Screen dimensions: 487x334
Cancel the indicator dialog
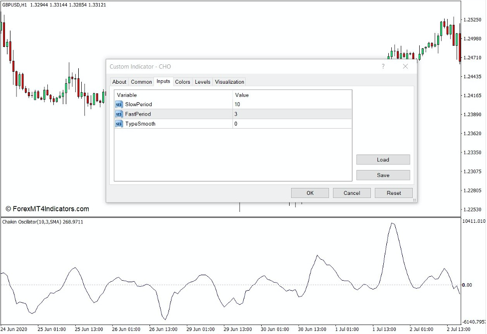351,192
